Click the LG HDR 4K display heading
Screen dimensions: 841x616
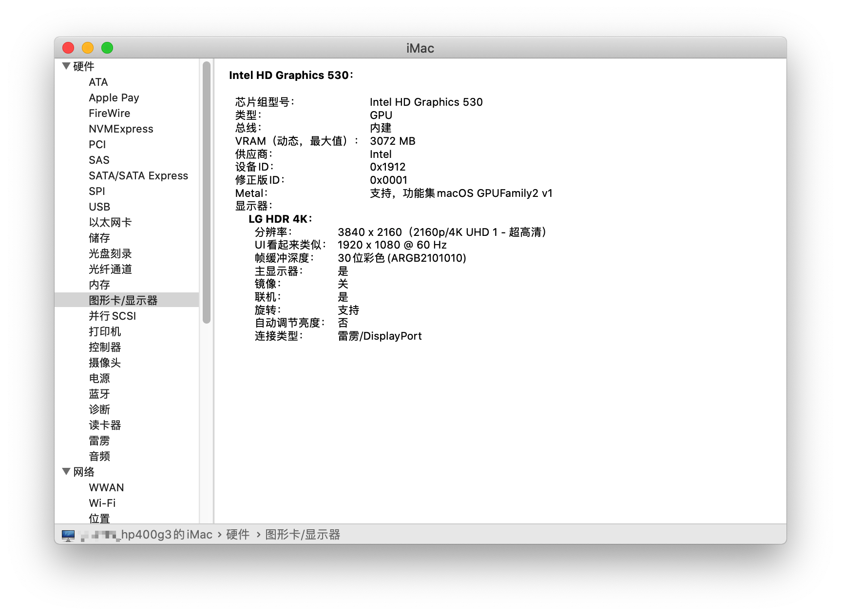[x=280, y=219]
